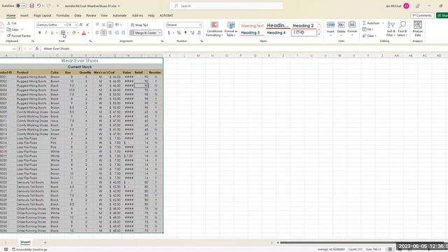Open the Insert ribbon tab
448x252 pixels.
click(x=24, y=15)
